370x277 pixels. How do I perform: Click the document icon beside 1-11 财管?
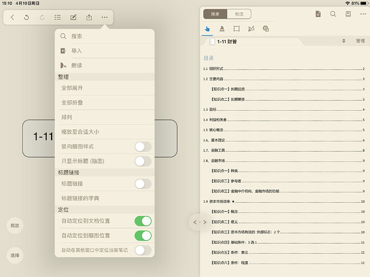point(212,42)
